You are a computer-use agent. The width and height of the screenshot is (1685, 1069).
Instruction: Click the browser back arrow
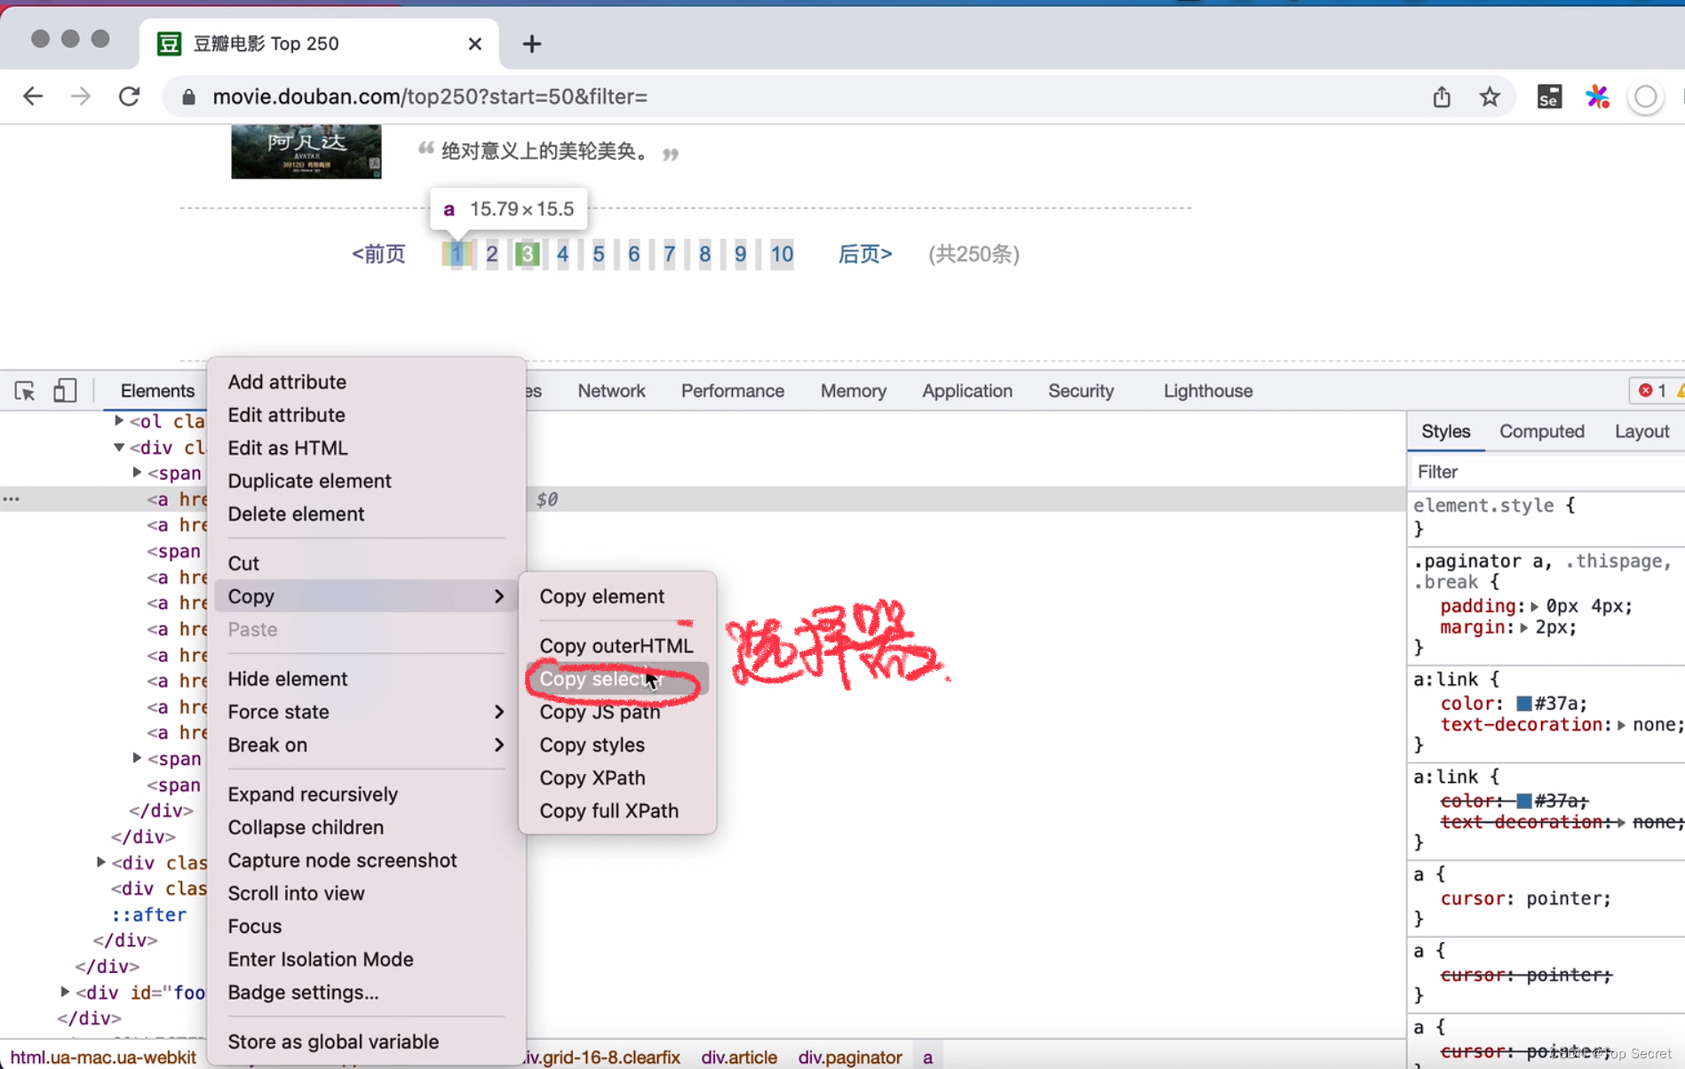(x=33, y=96)
